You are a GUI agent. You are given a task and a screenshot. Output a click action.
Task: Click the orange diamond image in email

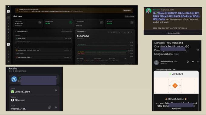(175, 86)
